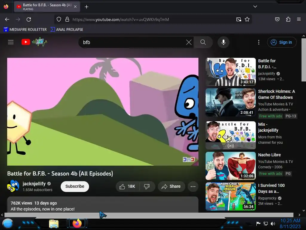
Task: Open Sherlock Holmes: A Game Of Shadows thumbnail
Action: coord(231,102)
